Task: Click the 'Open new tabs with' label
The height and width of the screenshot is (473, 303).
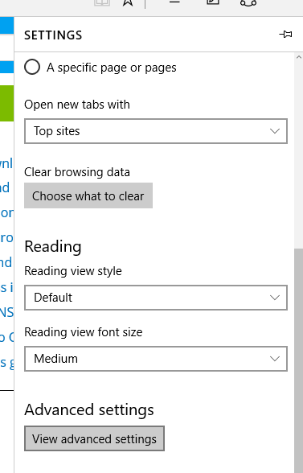Action: point(77,105)
